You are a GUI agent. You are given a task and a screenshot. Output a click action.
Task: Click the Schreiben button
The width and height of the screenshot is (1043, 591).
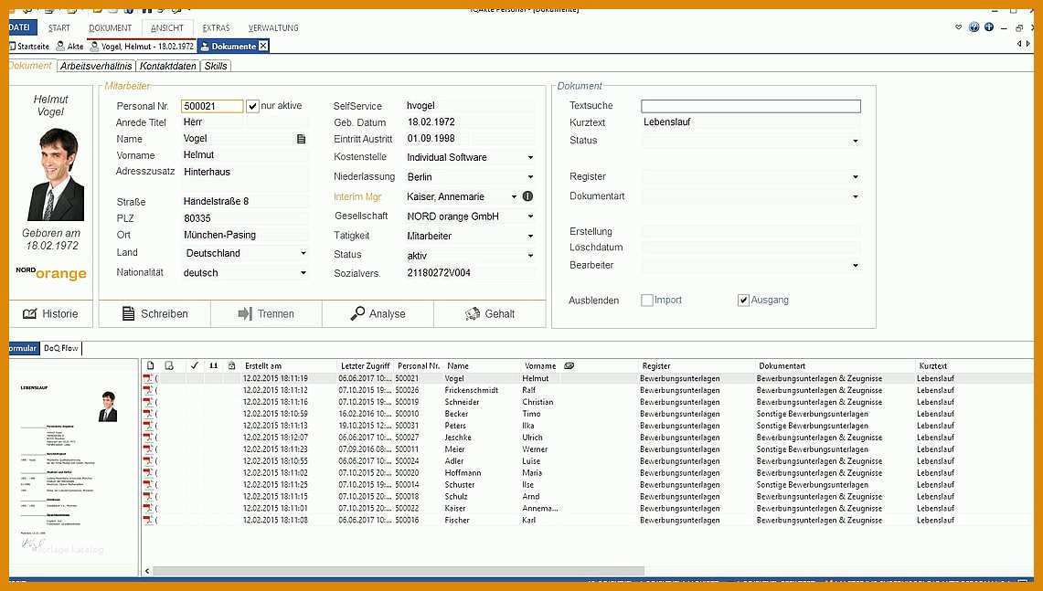point(155,314)
